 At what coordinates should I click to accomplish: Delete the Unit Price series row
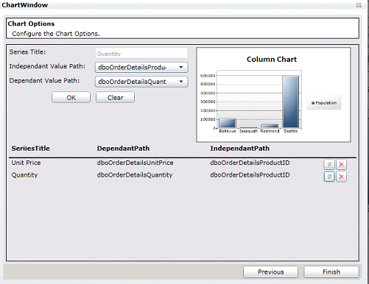click(x=341, y=164)
